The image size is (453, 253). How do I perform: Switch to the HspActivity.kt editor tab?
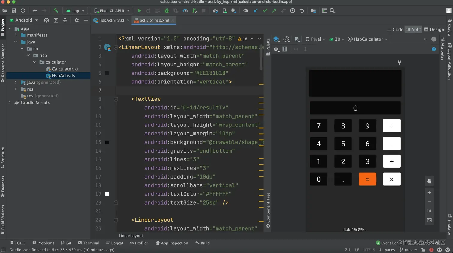(111, 20)
